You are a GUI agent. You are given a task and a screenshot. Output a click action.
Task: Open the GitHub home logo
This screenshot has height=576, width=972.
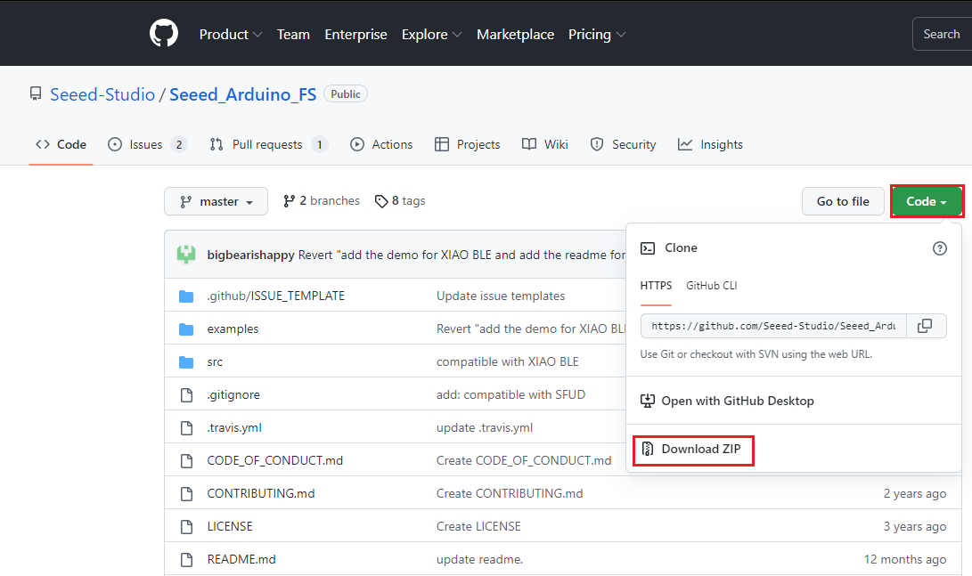click(164, 34)
